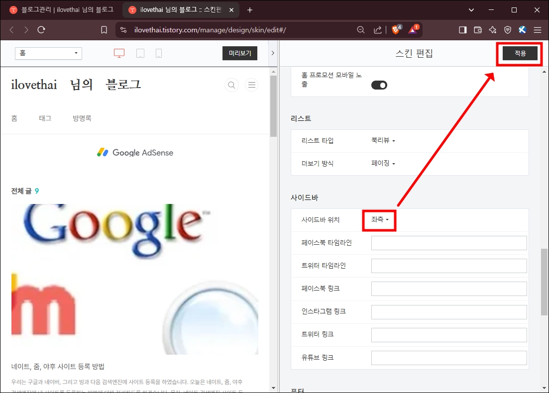The width and height of the screenshot is (549, 393).
Task: Open ilovethai 님의 블로그 title link
Action: pyautogui.click(x=76, y=85)
